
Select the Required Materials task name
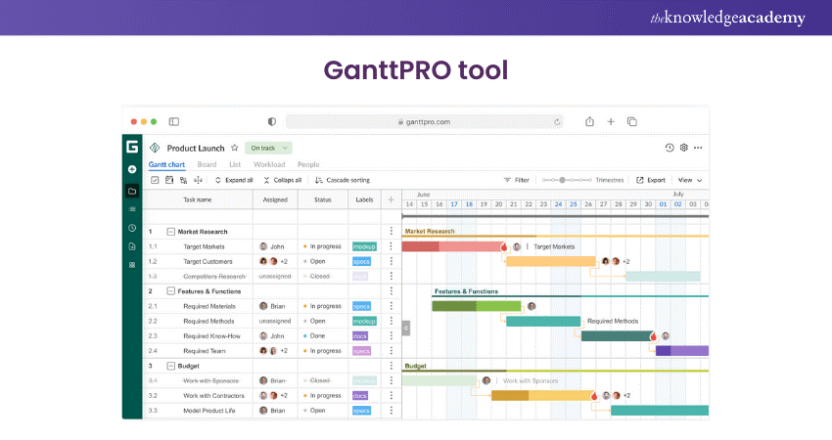pos(209,306)
